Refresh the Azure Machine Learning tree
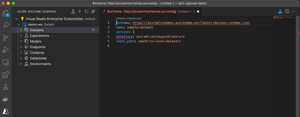Viewport: 300px width, 117px height. [x=86, y=12]
